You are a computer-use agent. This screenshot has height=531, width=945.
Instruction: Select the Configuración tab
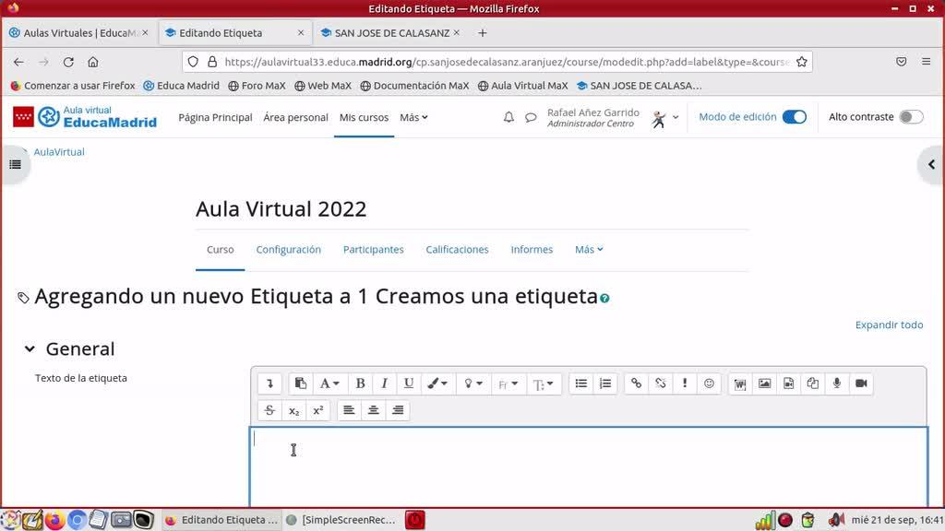[288, 249]
